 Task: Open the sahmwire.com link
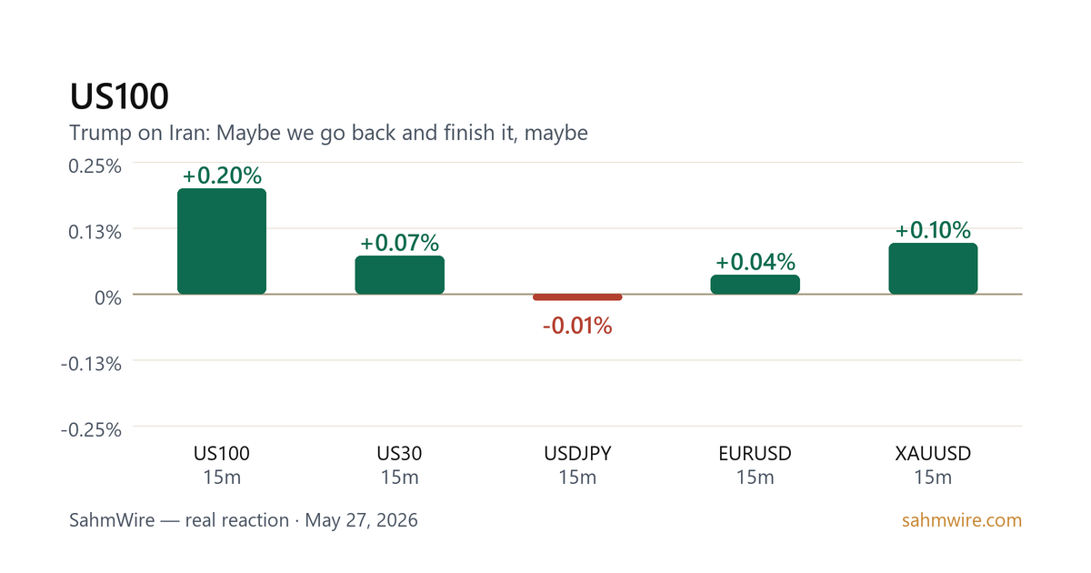(962, 521)
